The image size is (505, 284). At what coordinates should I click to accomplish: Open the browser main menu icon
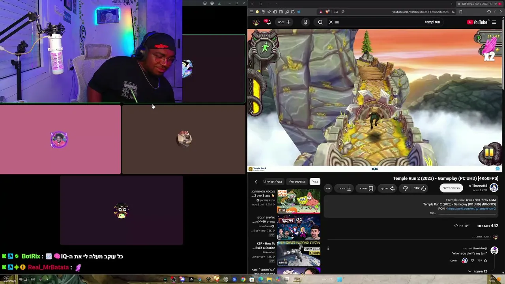[251, 12]
